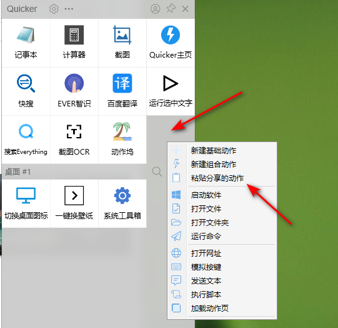Viewport: 338px width, 328px height.
Task: Select 模拟按键 menu entry
Action: (222, 267)
